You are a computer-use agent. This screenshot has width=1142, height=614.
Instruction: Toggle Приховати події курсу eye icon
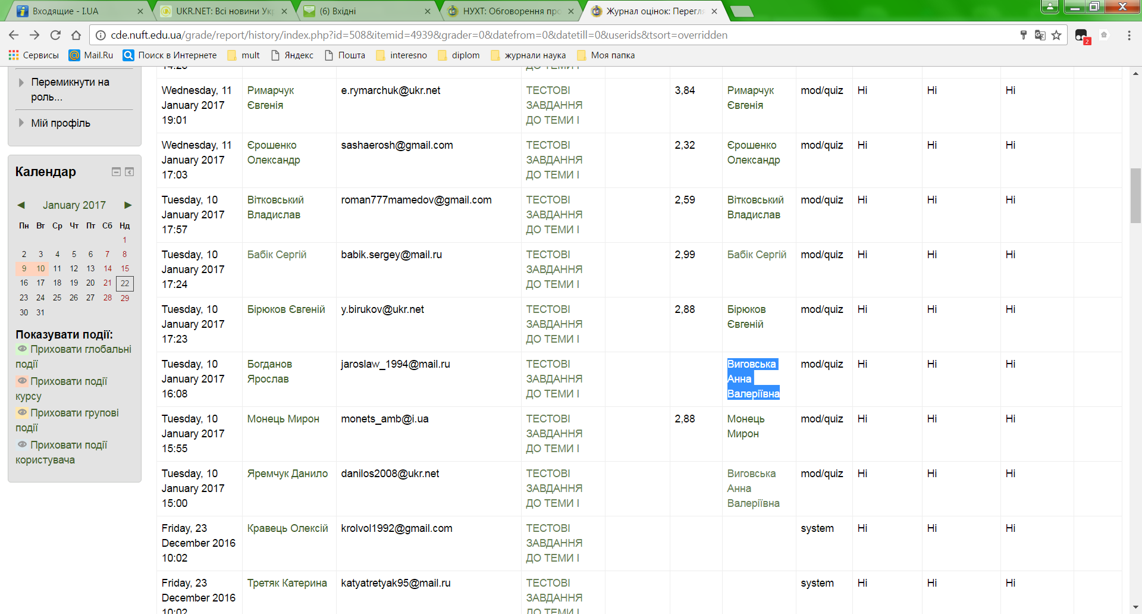(22, 381)
